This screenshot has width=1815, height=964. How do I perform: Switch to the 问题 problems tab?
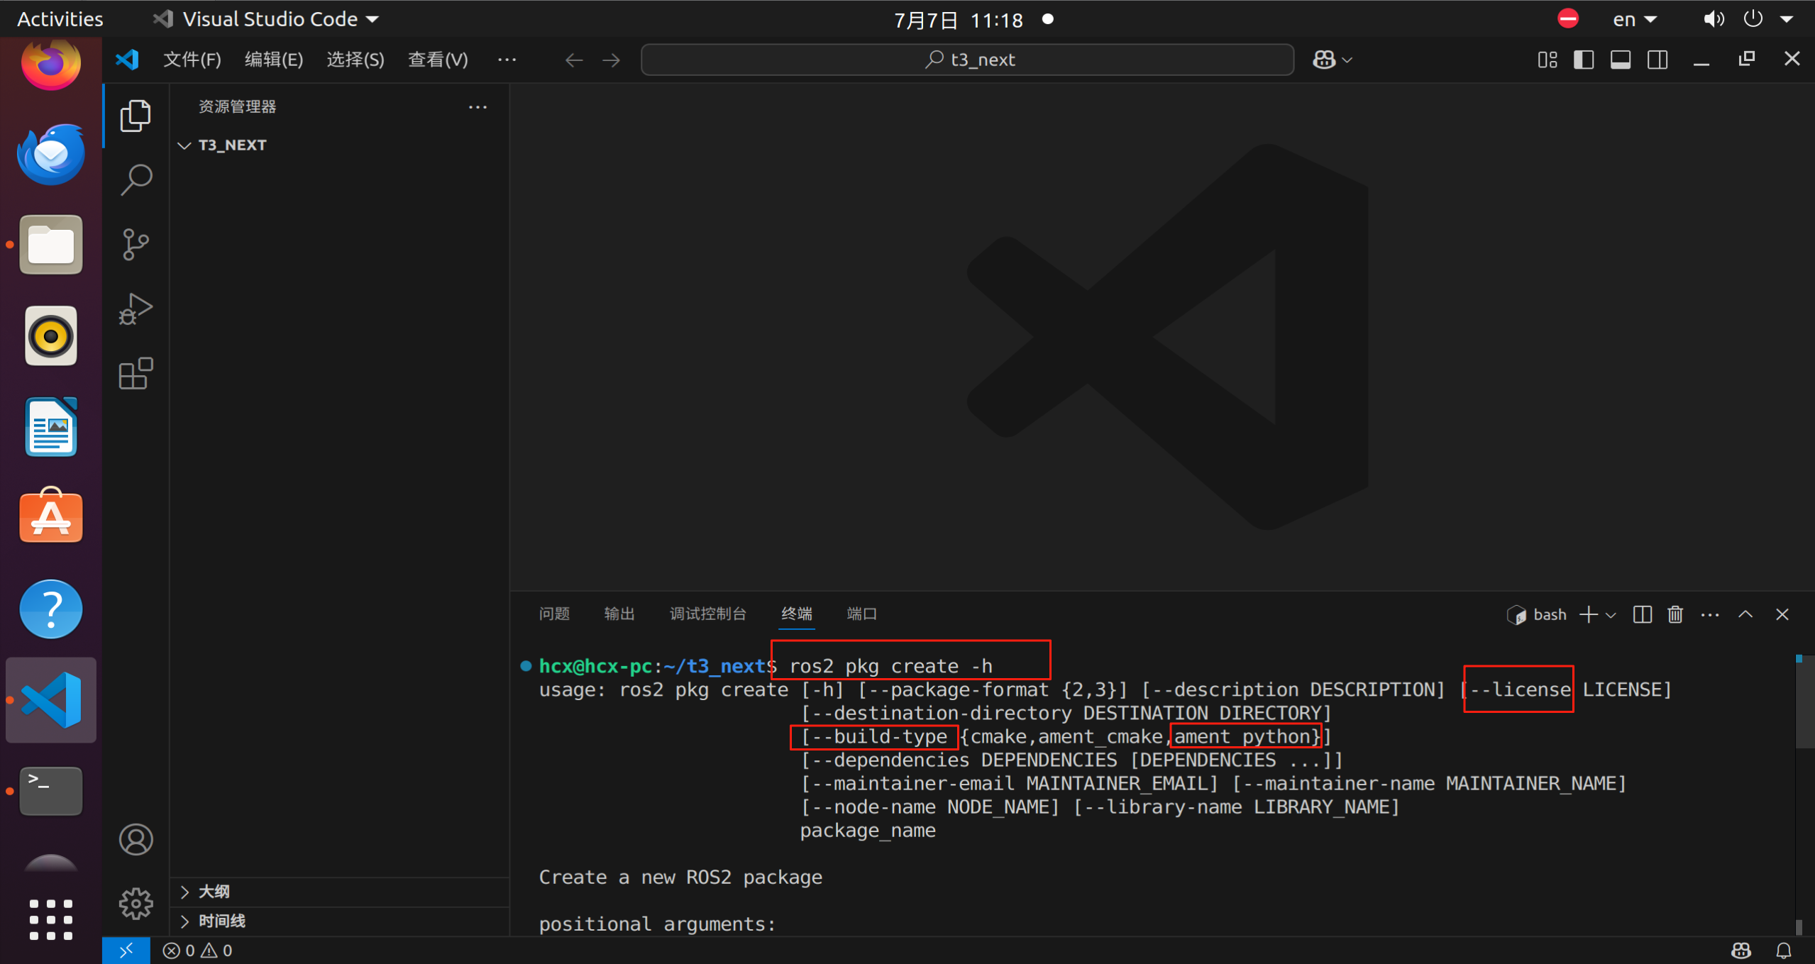point(554,614)
